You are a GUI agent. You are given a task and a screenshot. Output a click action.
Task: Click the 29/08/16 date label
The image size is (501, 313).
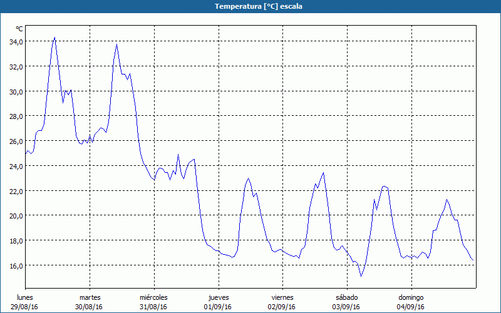[25, 307]
